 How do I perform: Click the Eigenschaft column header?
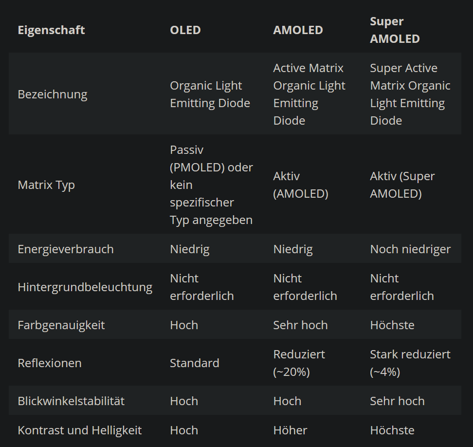click(x=51, y=30)
